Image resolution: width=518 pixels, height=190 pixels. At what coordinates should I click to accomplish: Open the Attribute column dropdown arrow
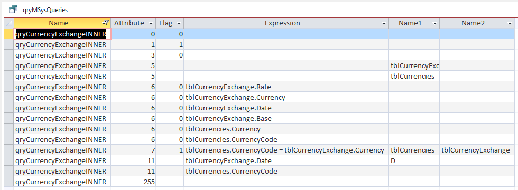coord(151,23)
